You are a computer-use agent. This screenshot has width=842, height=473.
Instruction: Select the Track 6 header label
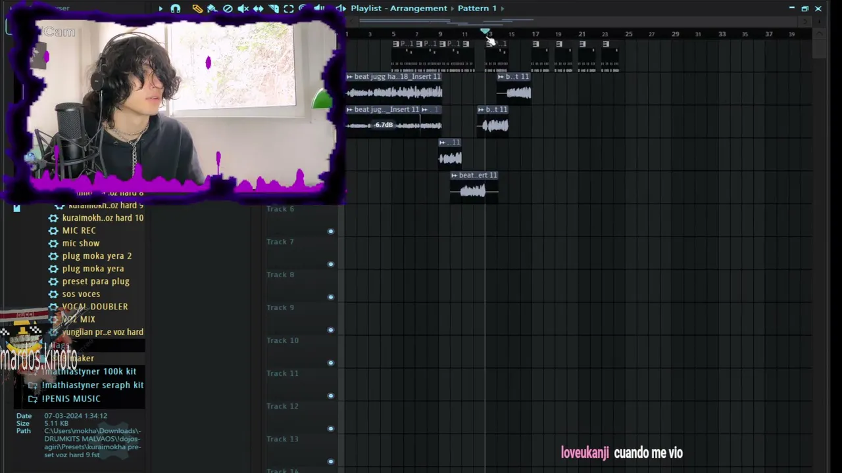point(280,209)
